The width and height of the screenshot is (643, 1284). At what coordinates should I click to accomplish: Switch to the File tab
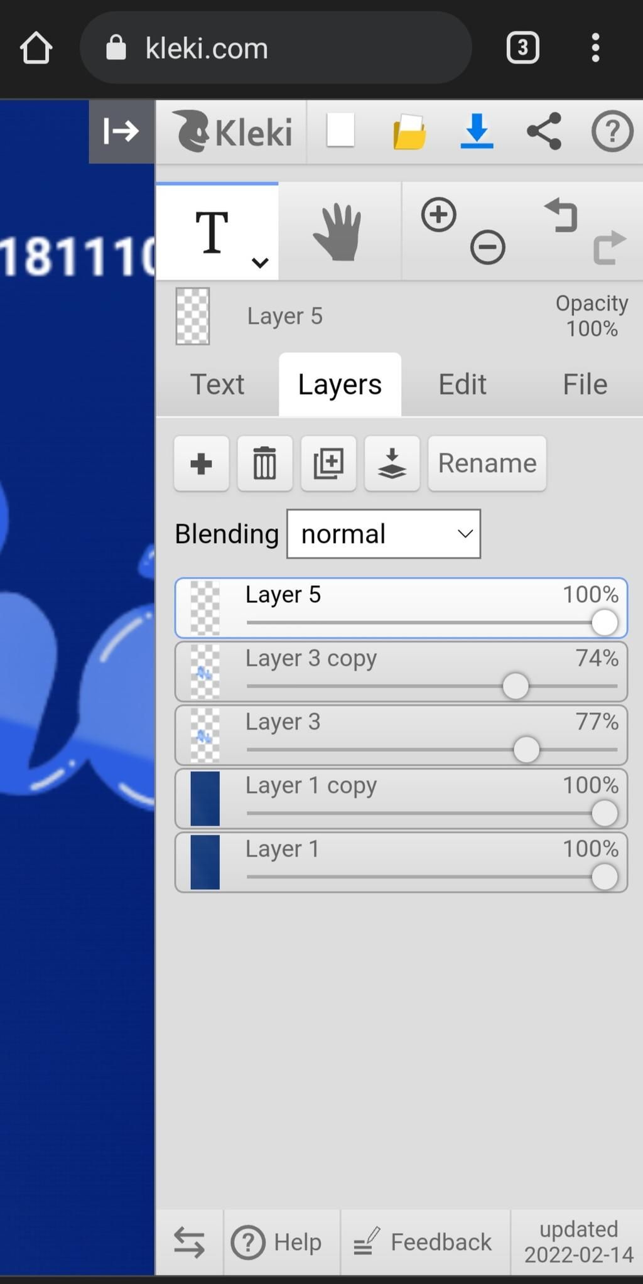pos(585,384)
